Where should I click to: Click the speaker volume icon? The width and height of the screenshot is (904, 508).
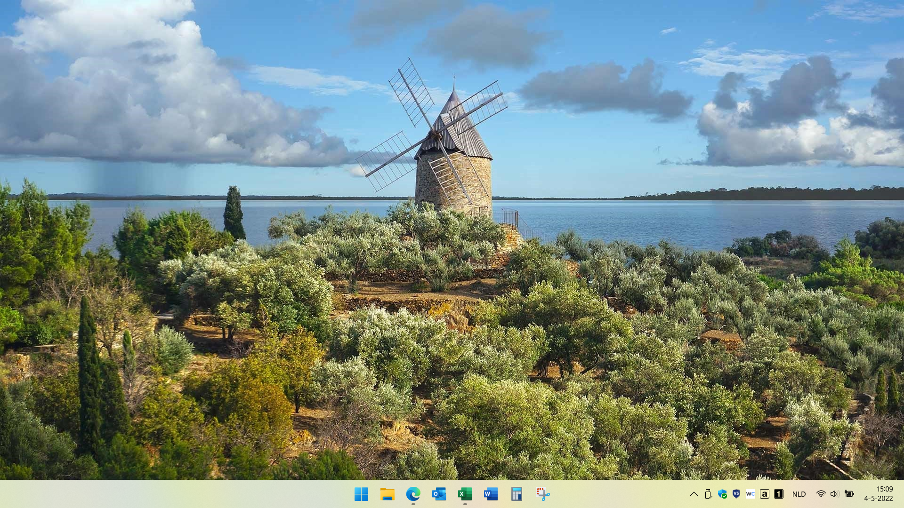tap(834, 494)
